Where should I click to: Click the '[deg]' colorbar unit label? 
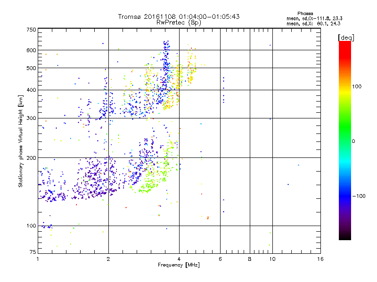(346, 38)
